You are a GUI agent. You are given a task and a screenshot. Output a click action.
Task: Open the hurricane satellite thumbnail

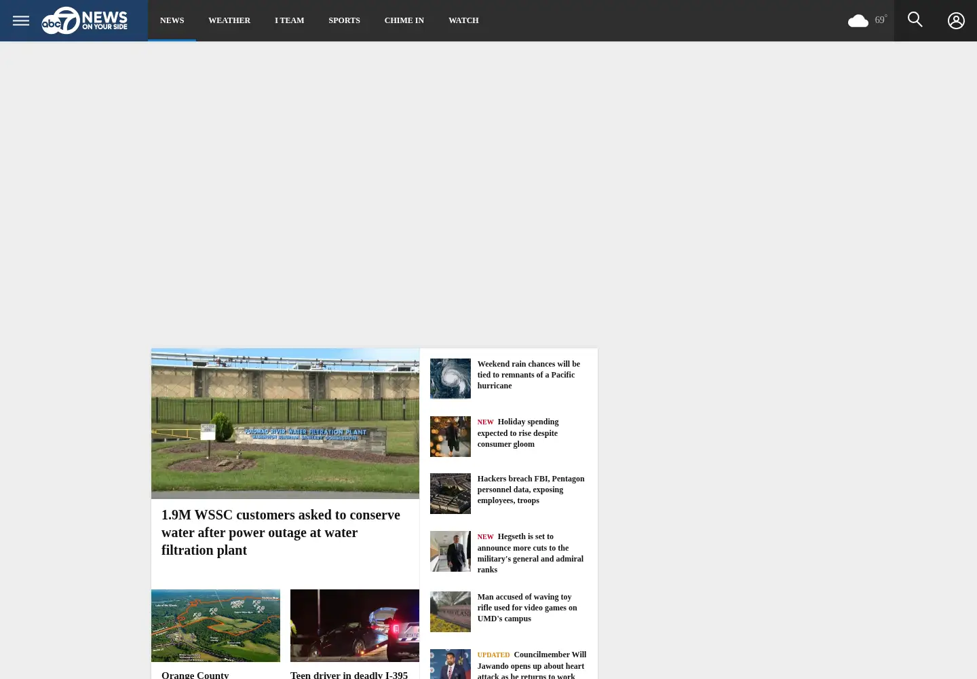click(450, 378)
